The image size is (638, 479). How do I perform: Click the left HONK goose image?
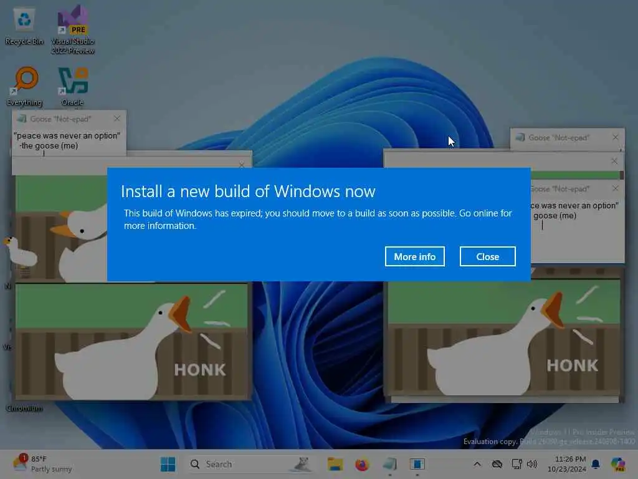click(x=131, y=341)
